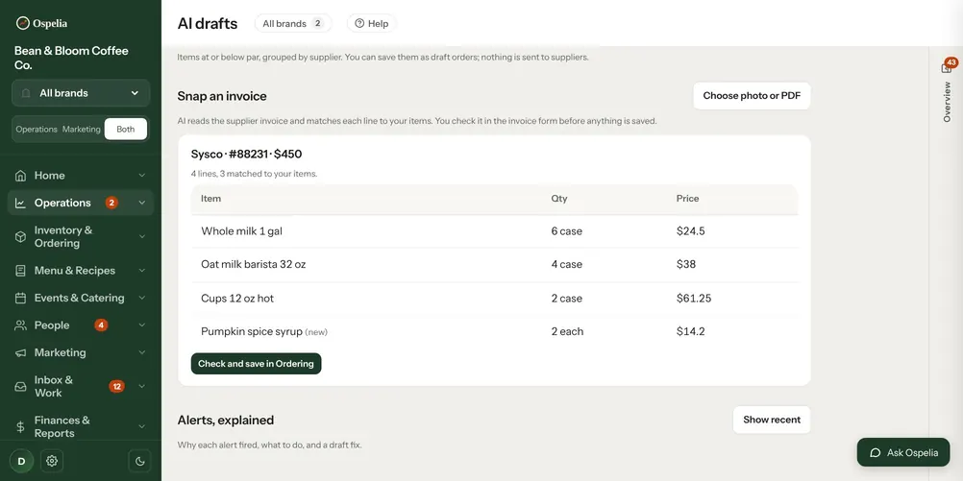Open the vertical Overview panel label
This screenshot has height=481, width=963.
[947, 102]
